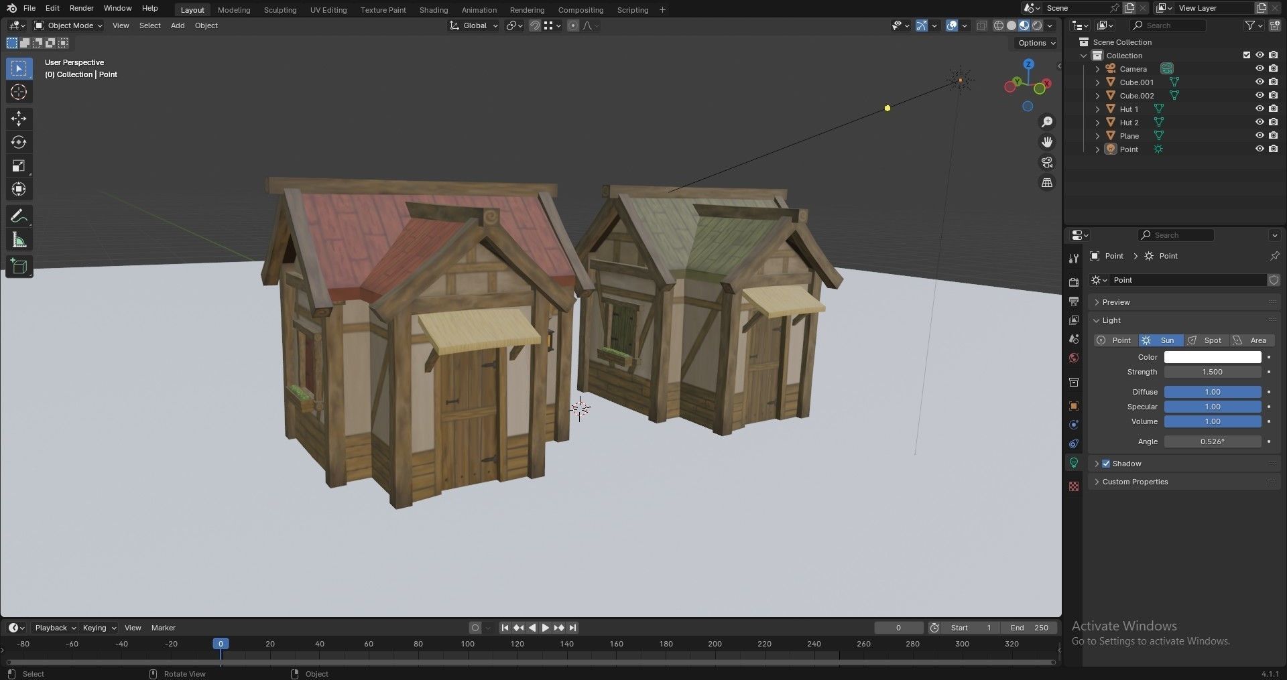Jump to the end frame button
Viewport: 1287px width, 680px height.
pyautogui.click(x=572, y=628)
